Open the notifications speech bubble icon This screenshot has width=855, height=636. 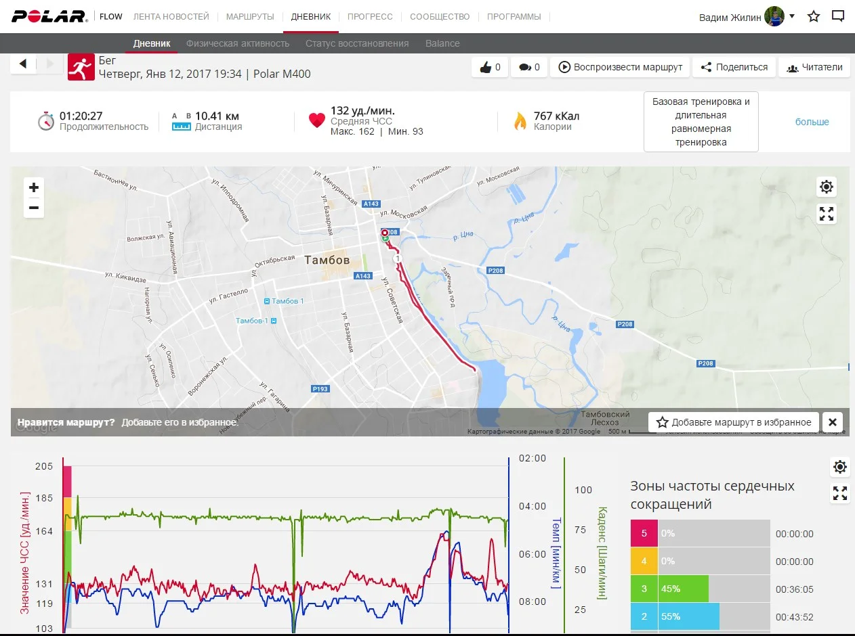838,16
